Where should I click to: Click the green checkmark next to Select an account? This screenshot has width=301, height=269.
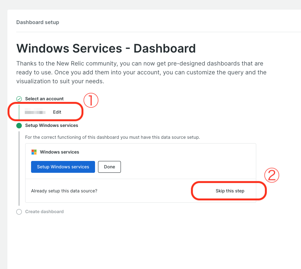pos(19,99)
